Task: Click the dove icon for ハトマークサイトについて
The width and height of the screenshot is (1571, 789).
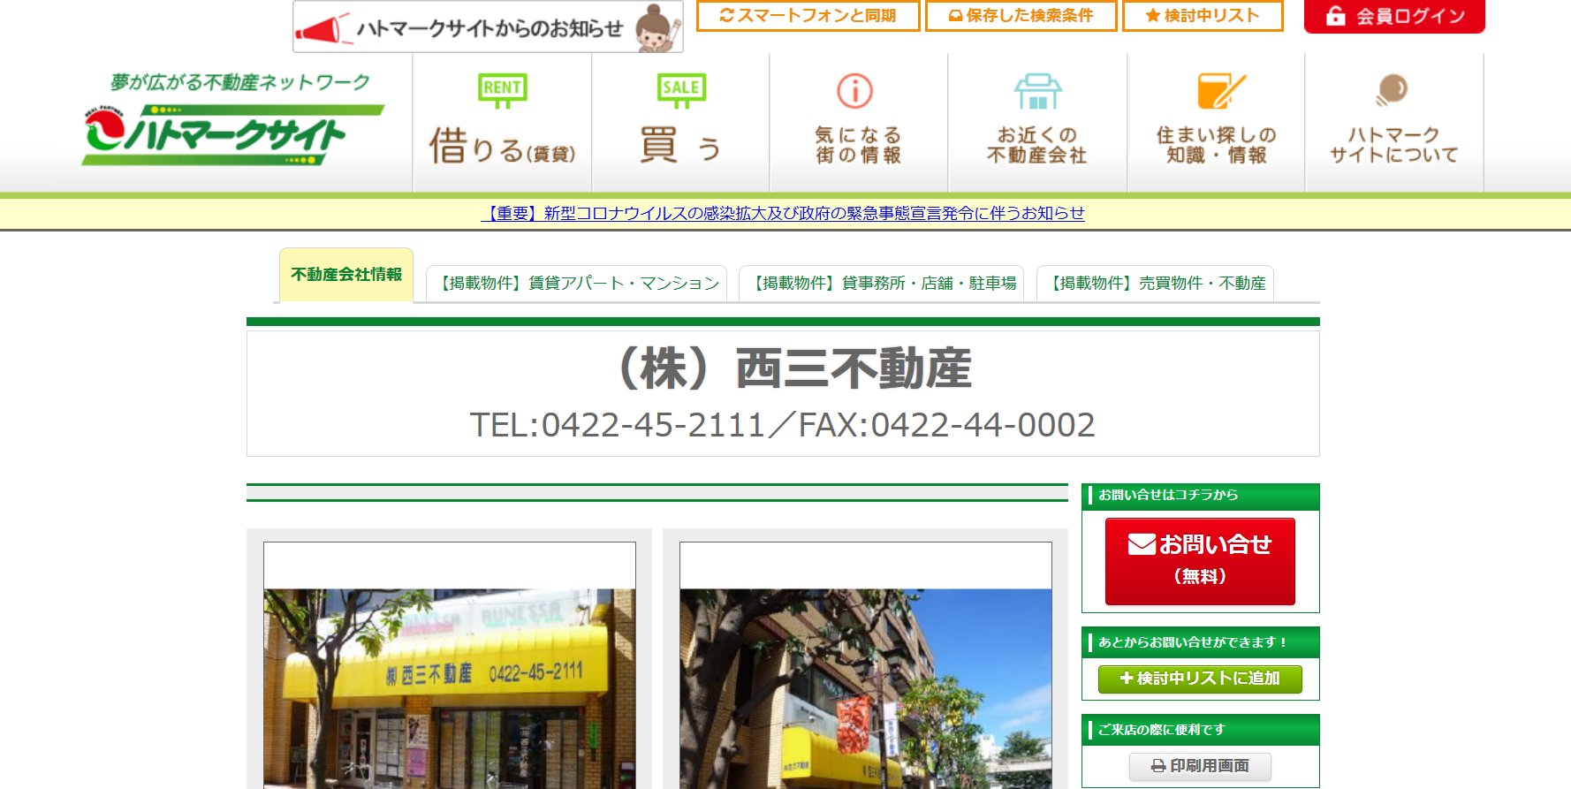Action: coord(1392,90)
